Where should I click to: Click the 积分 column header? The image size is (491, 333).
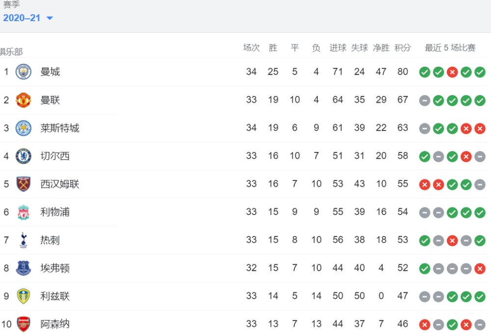(x=403, y=48)
